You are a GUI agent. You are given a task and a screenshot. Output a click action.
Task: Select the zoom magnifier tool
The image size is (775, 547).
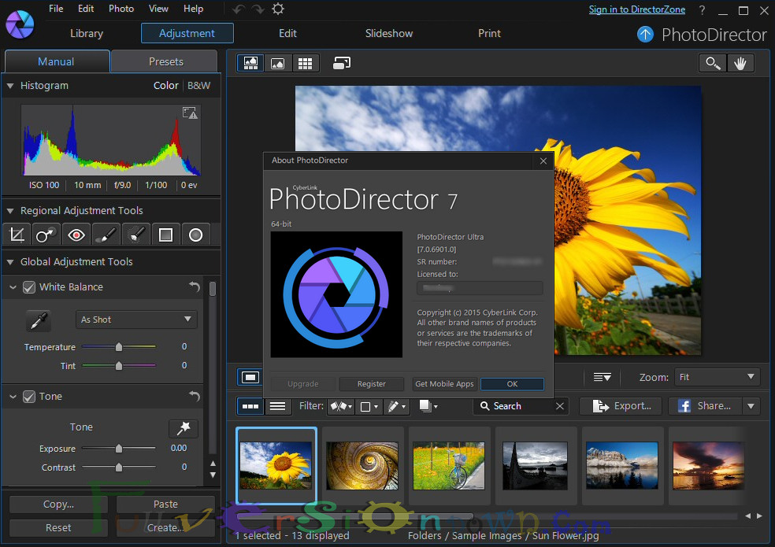(713, 63)
